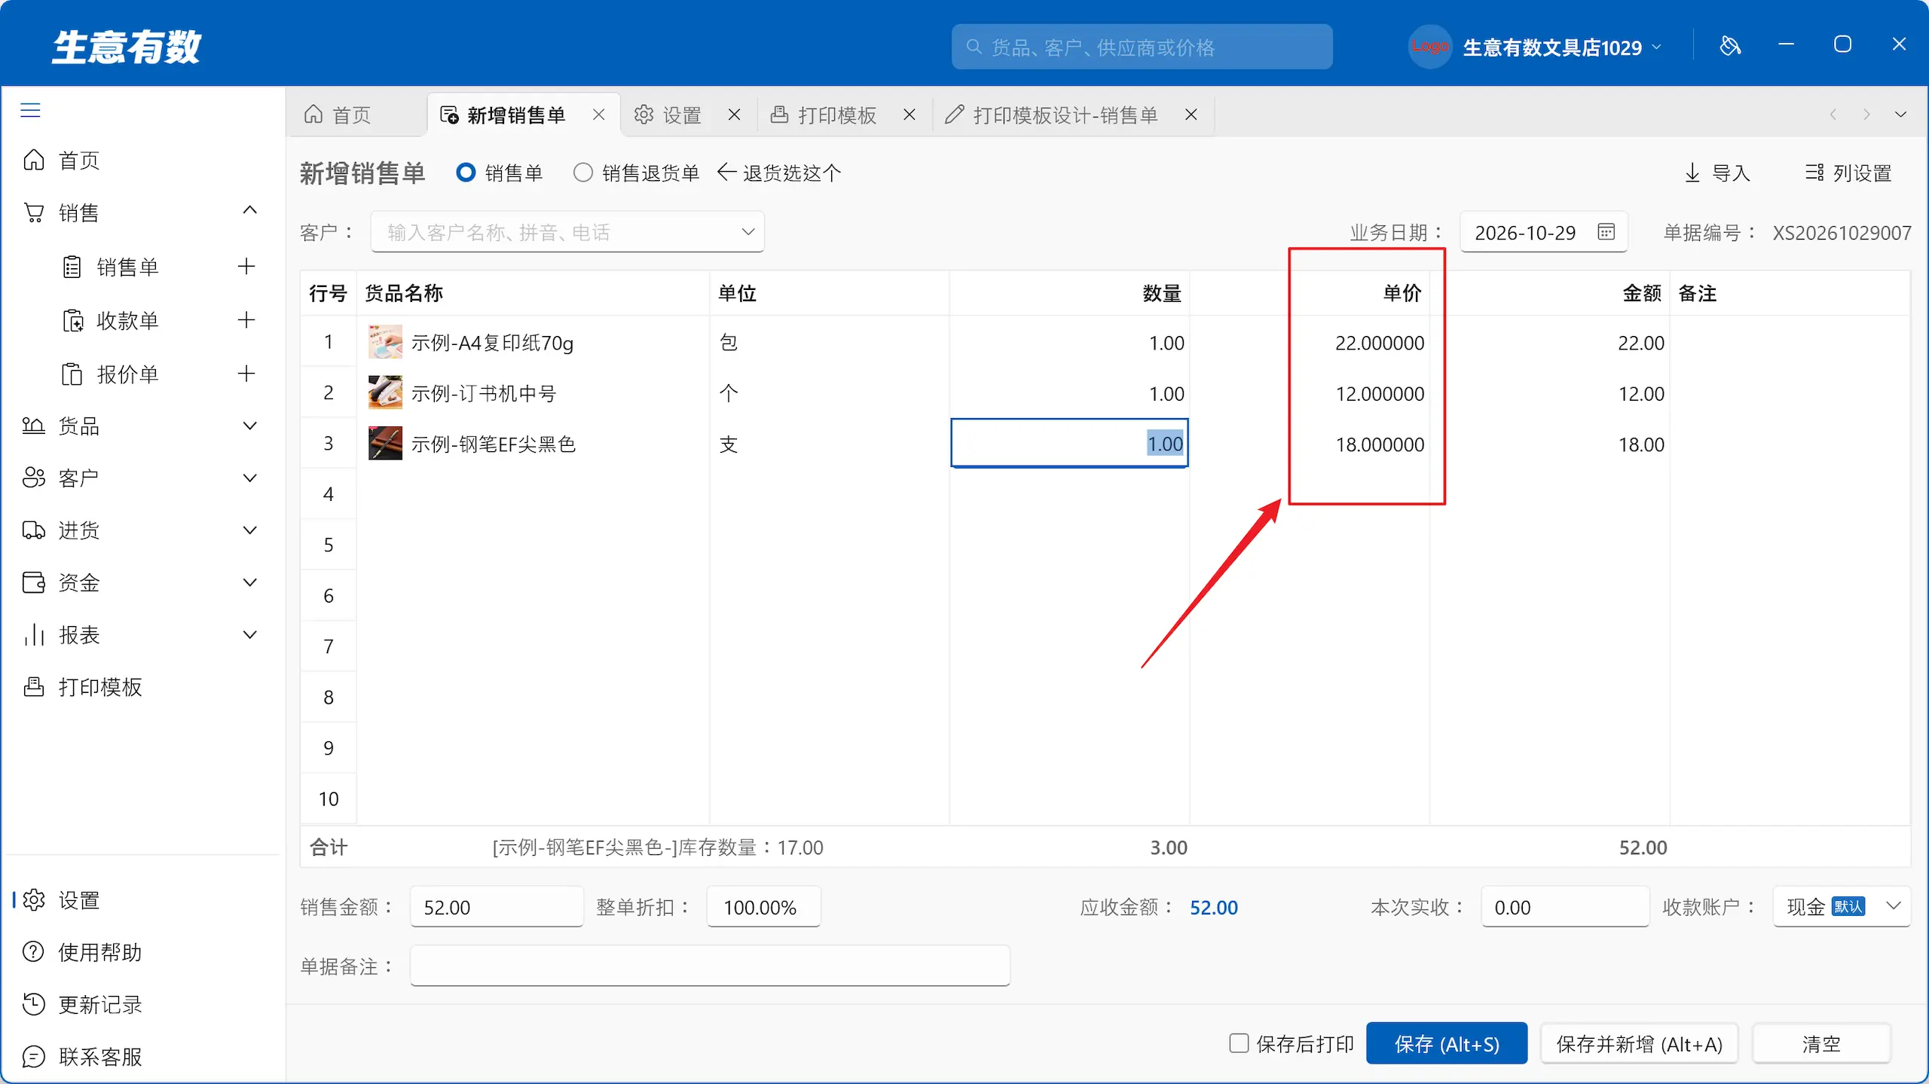Expand the 资金 sidebar group

(x=250, y=582)
